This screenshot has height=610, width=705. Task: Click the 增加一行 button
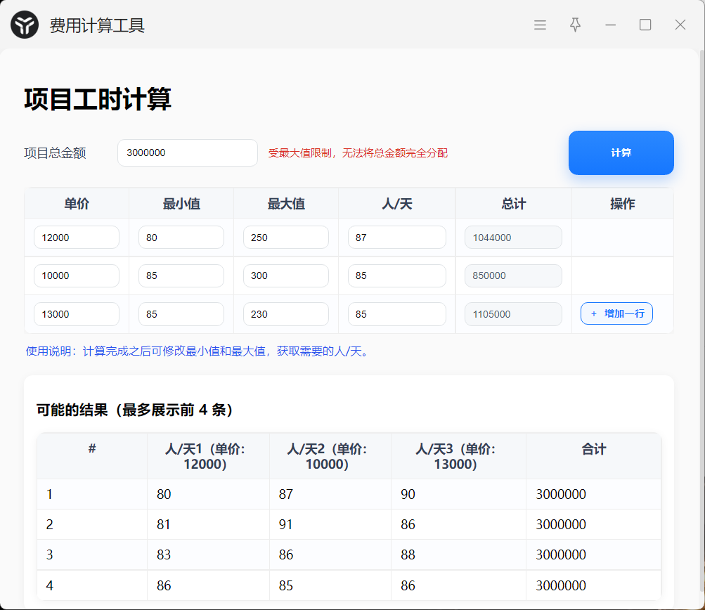616,313
